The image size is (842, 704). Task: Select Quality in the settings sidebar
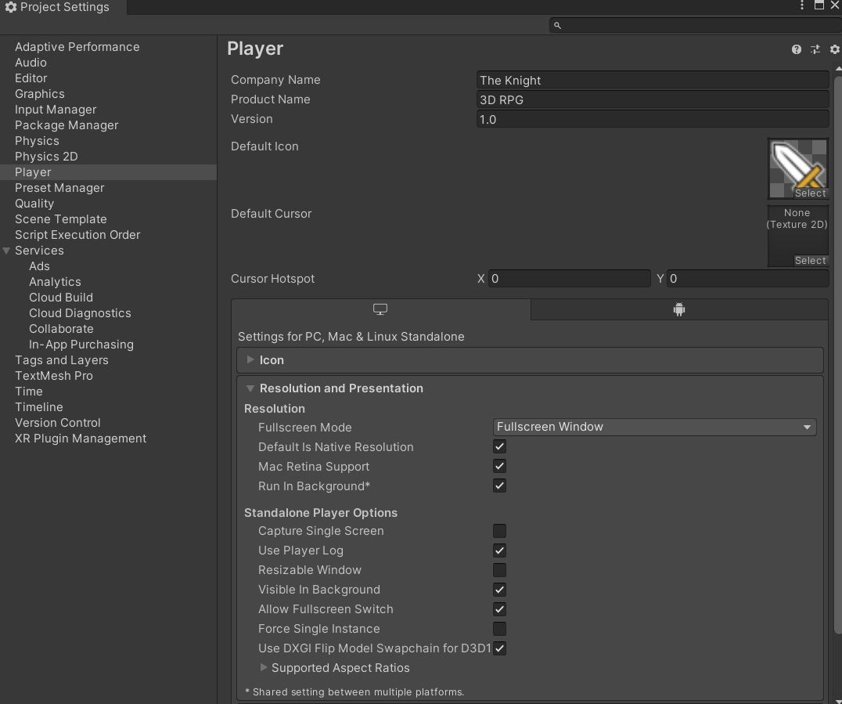click(34, 204)
